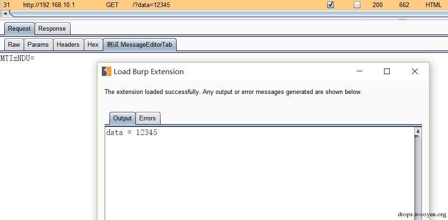Open the Raw message view tab

14,45
